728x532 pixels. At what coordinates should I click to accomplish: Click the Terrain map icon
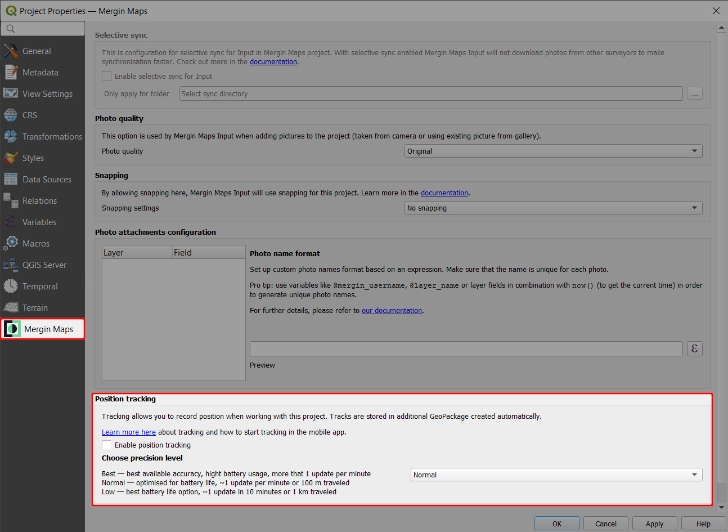[x=11, y=307]
